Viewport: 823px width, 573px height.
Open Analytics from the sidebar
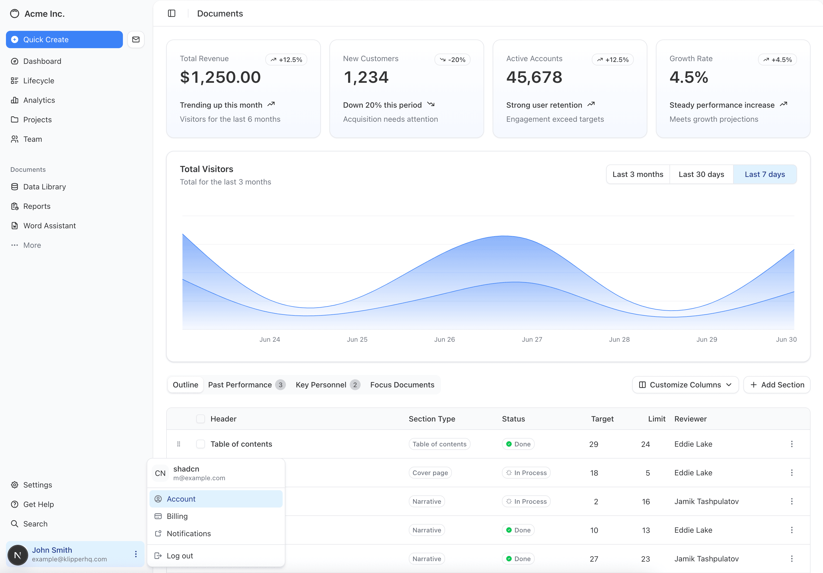(39, 100)
